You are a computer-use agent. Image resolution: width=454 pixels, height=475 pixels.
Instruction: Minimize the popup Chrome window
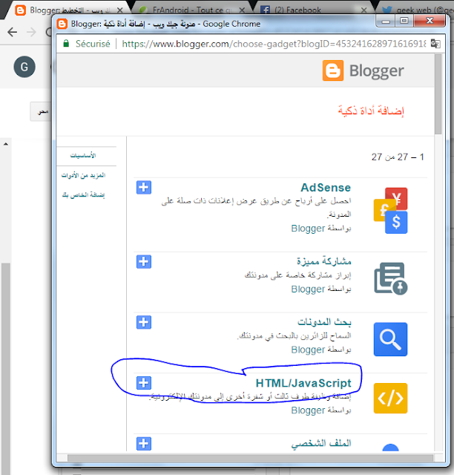[x=385, y=22]
